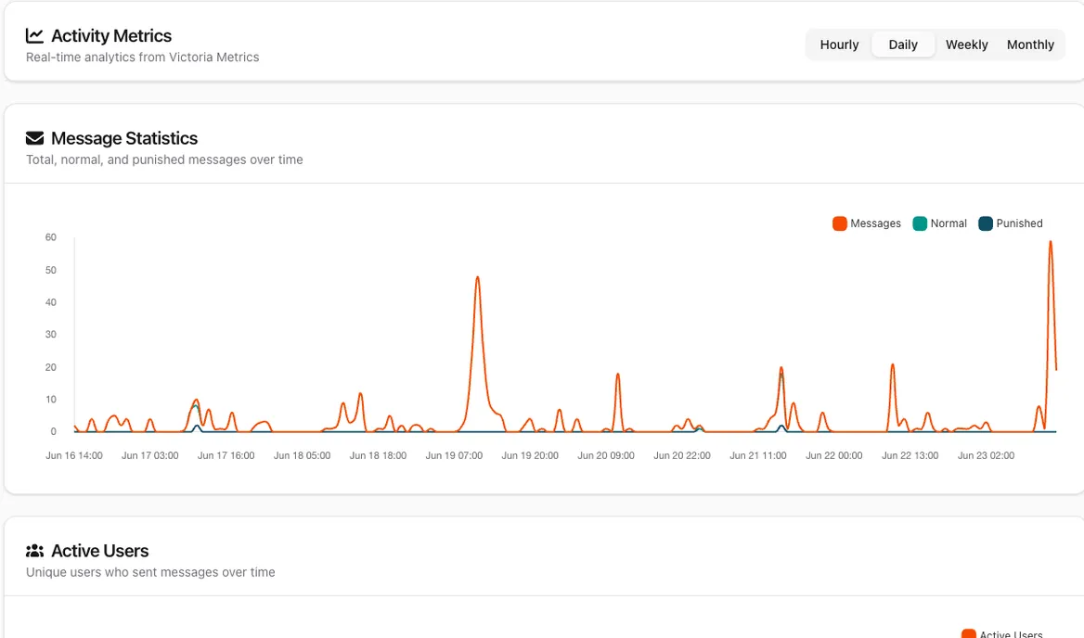Click the Active Users legend entry

pyautogui.click(x=1002, y=634)
